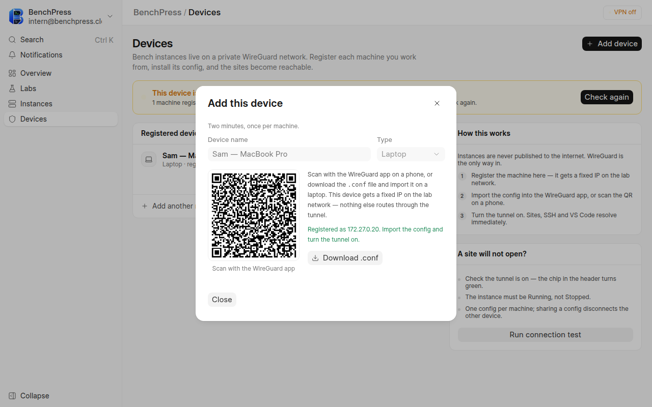Click the Collapse panel icon
The width and height of the screenshot is (652, 407).
[12, 396]
